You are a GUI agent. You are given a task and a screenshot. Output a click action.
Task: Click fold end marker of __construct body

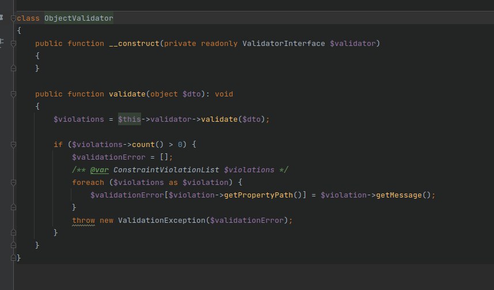[x=13, y=68]
